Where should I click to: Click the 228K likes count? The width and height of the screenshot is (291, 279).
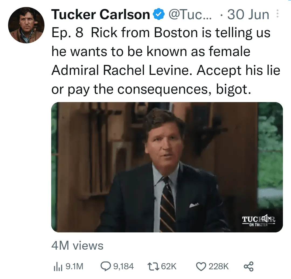218,267
